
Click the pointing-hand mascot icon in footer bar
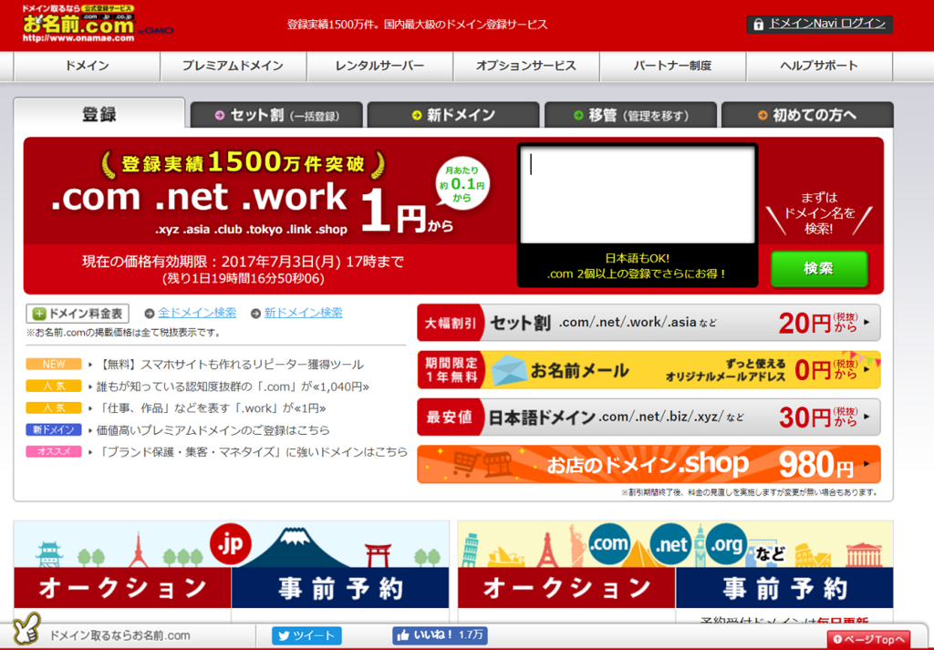click(26, 628)
